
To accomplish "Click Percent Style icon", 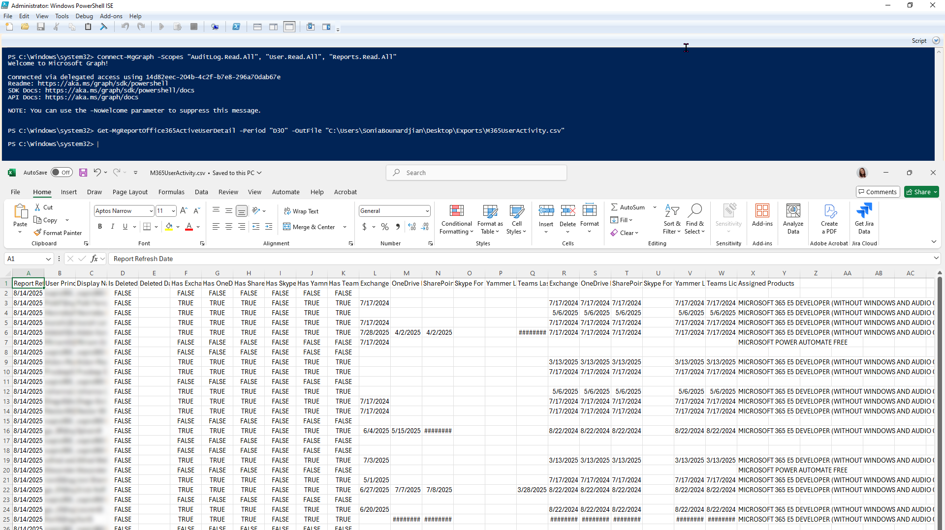I will (x=385, y=227).
